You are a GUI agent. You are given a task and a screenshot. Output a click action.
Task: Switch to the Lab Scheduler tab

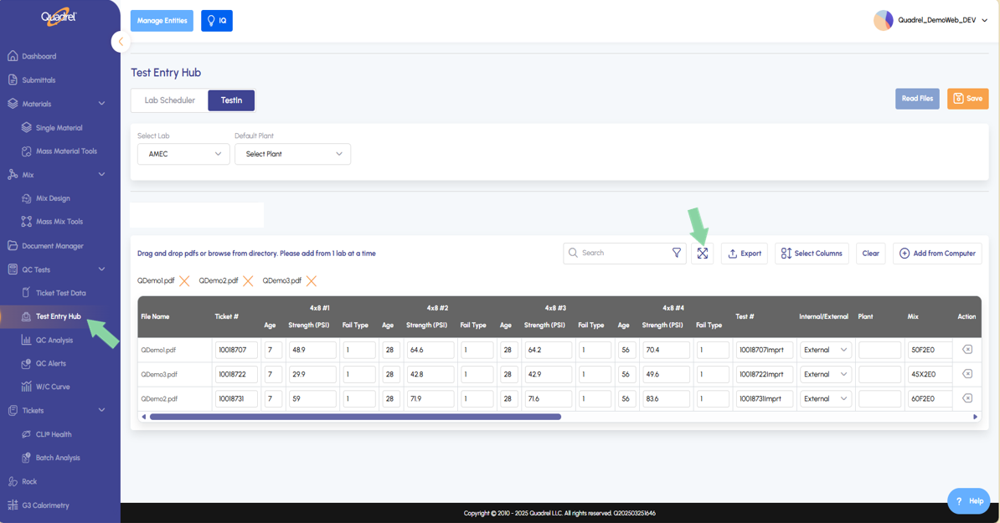coord(170,100)
